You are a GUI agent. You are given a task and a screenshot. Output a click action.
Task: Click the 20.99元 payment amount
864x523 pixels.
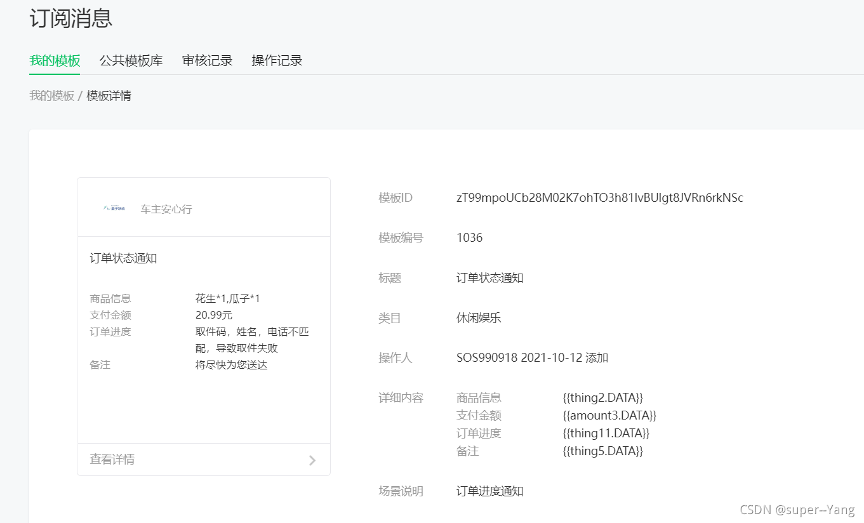214,315
